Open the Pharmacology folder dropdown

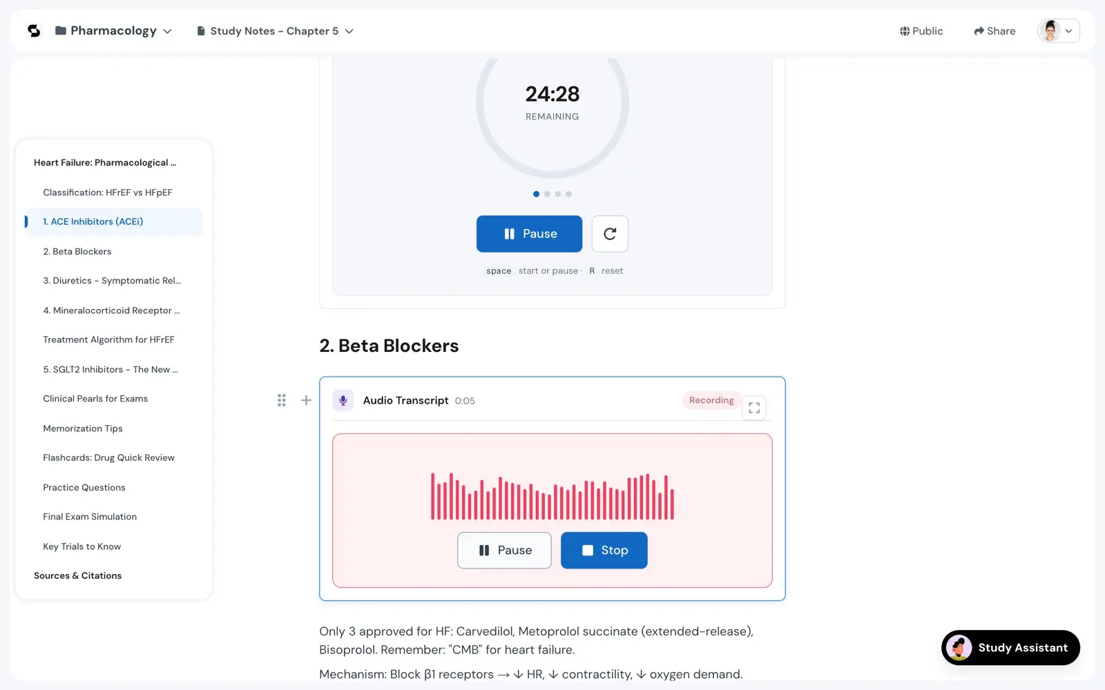tap(114, 31)
